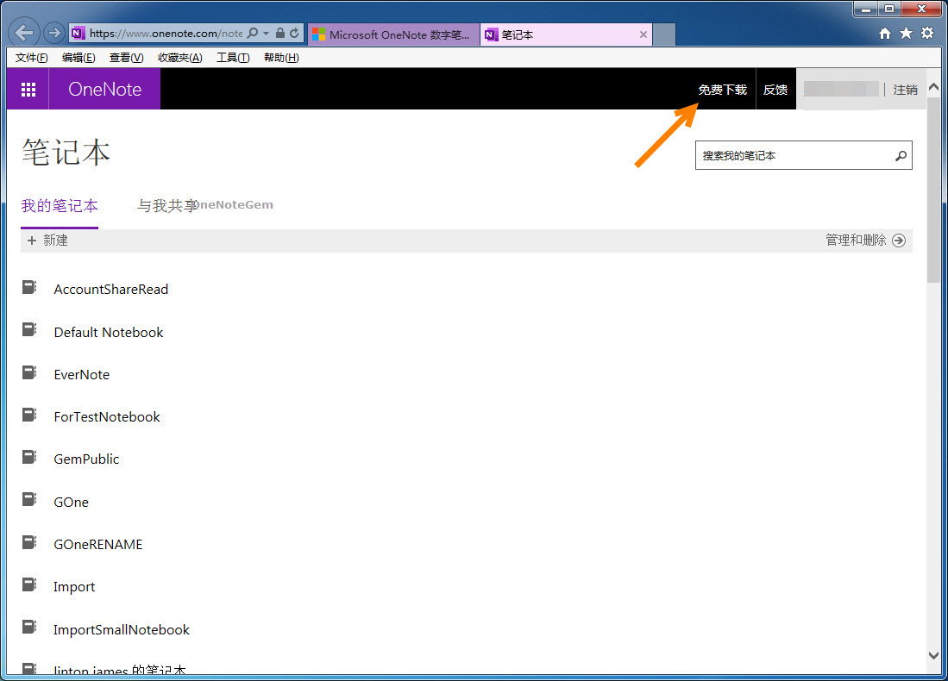Open the ForTestNotebook notebook

[x=106, y=417]
